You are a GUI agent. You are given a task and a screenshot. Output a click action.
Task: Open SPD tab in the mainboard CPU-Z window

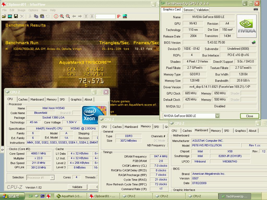[x=227, y=131]
